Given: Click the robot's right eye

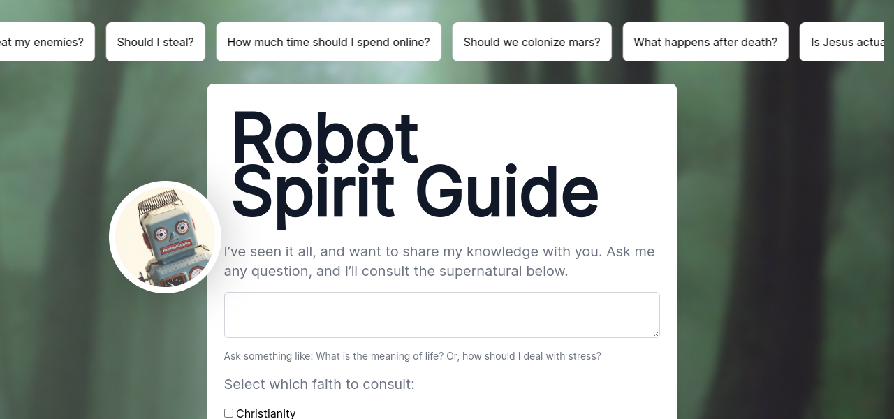Looking at the screenshot, I should pyautogui.click(x=183, y=226).
